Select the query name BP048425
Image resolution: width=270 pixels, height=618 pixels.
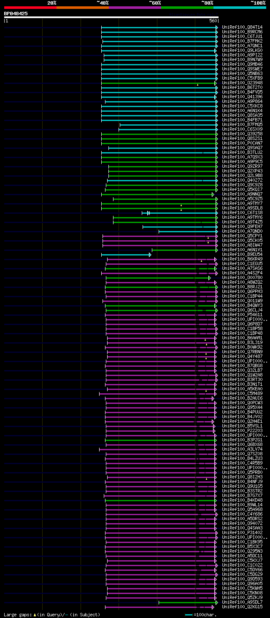pyautogui.click(x=16, y=13)
